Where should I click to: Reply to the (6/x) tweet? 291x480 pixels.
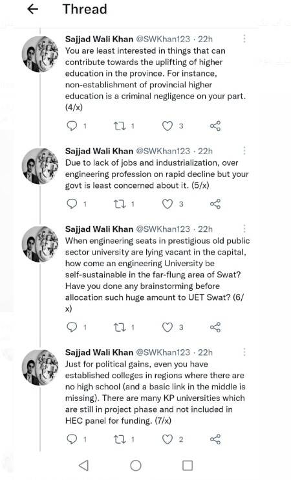[72, 327]
